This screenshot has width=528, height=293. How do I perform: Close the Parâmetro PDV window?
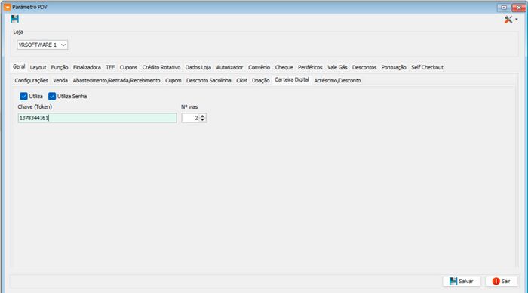point(519,8)
